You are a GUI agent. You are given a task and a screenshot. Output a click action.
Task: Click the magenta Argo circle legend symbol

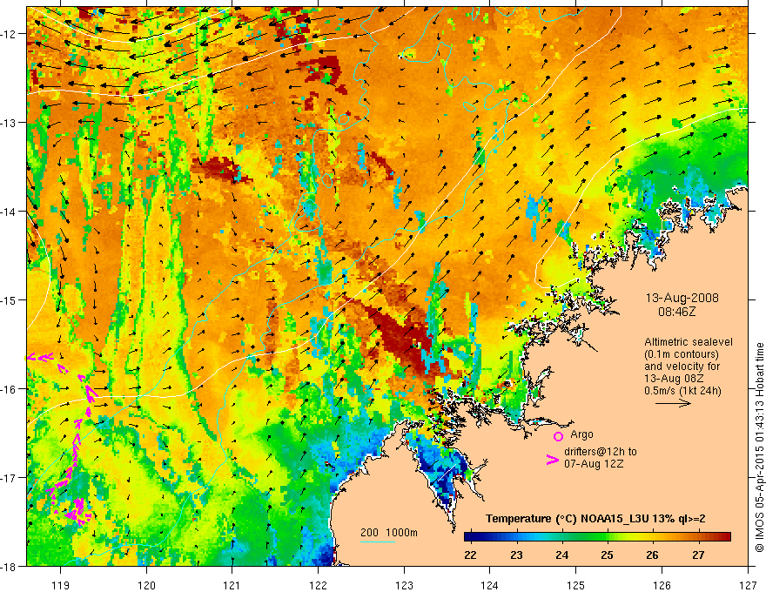(558, 435)
